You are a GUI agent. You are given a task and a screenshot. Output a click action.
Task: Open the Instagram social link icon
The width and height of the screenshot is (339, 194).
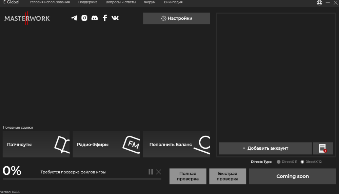point(84,18)
